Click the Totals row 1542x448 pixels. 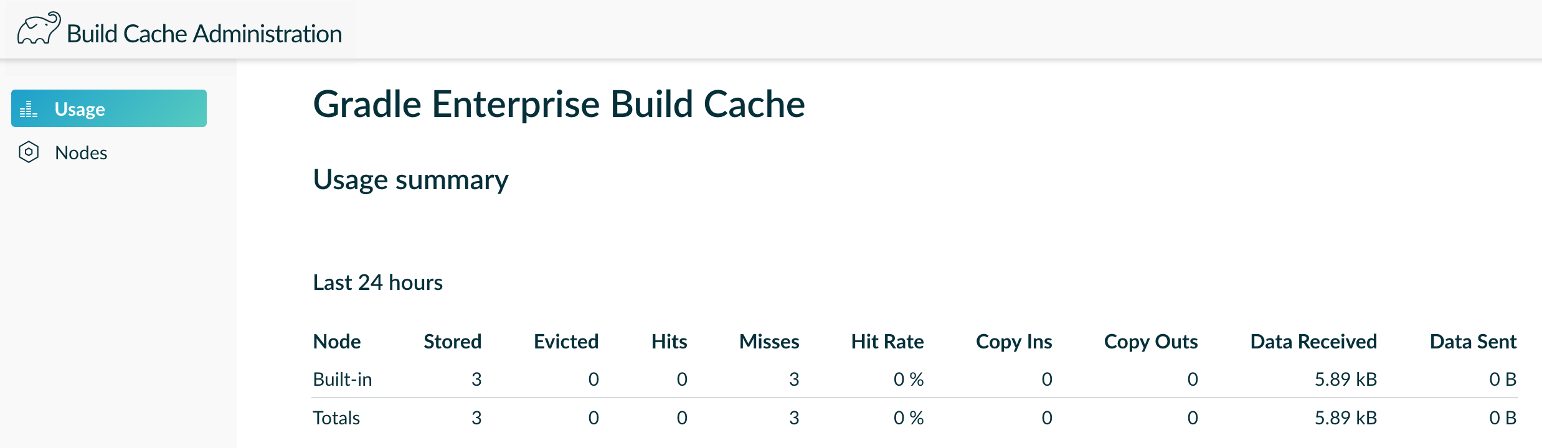336,418
